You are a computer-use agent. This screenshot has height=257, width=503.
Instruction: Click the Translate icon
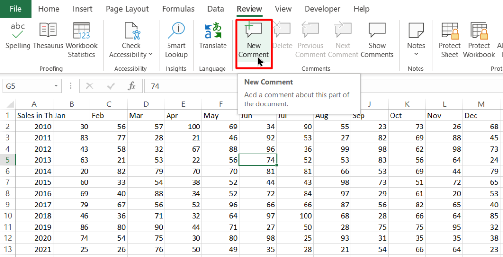click(x=213, y=31)
